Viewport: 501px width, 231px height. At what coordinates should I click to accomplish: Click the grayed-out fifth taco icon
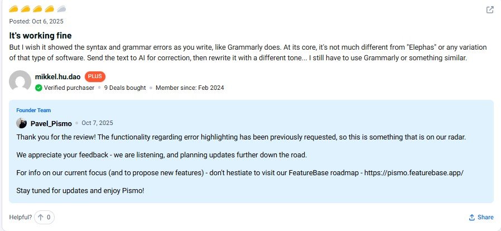click(x=61, y=9)
